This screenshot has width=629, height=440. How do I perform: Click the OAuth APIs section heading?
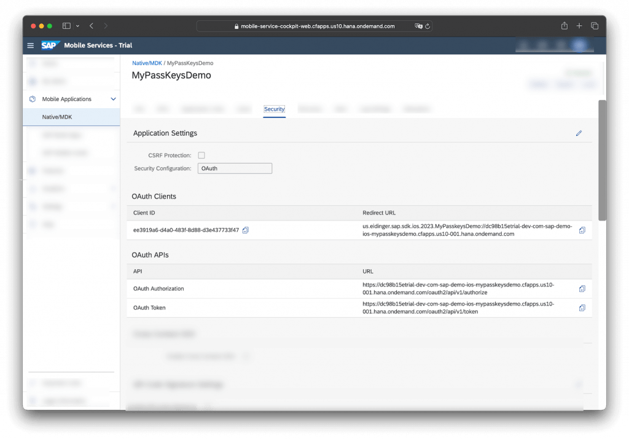click(x=150, y=255)
